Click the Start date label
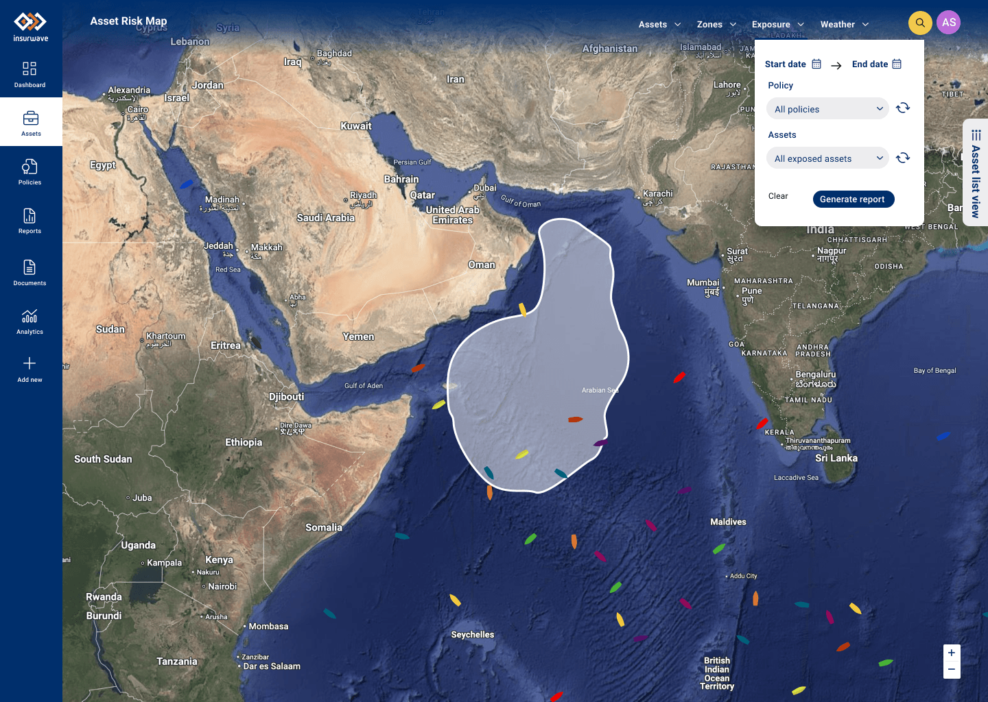 (786, 64)
